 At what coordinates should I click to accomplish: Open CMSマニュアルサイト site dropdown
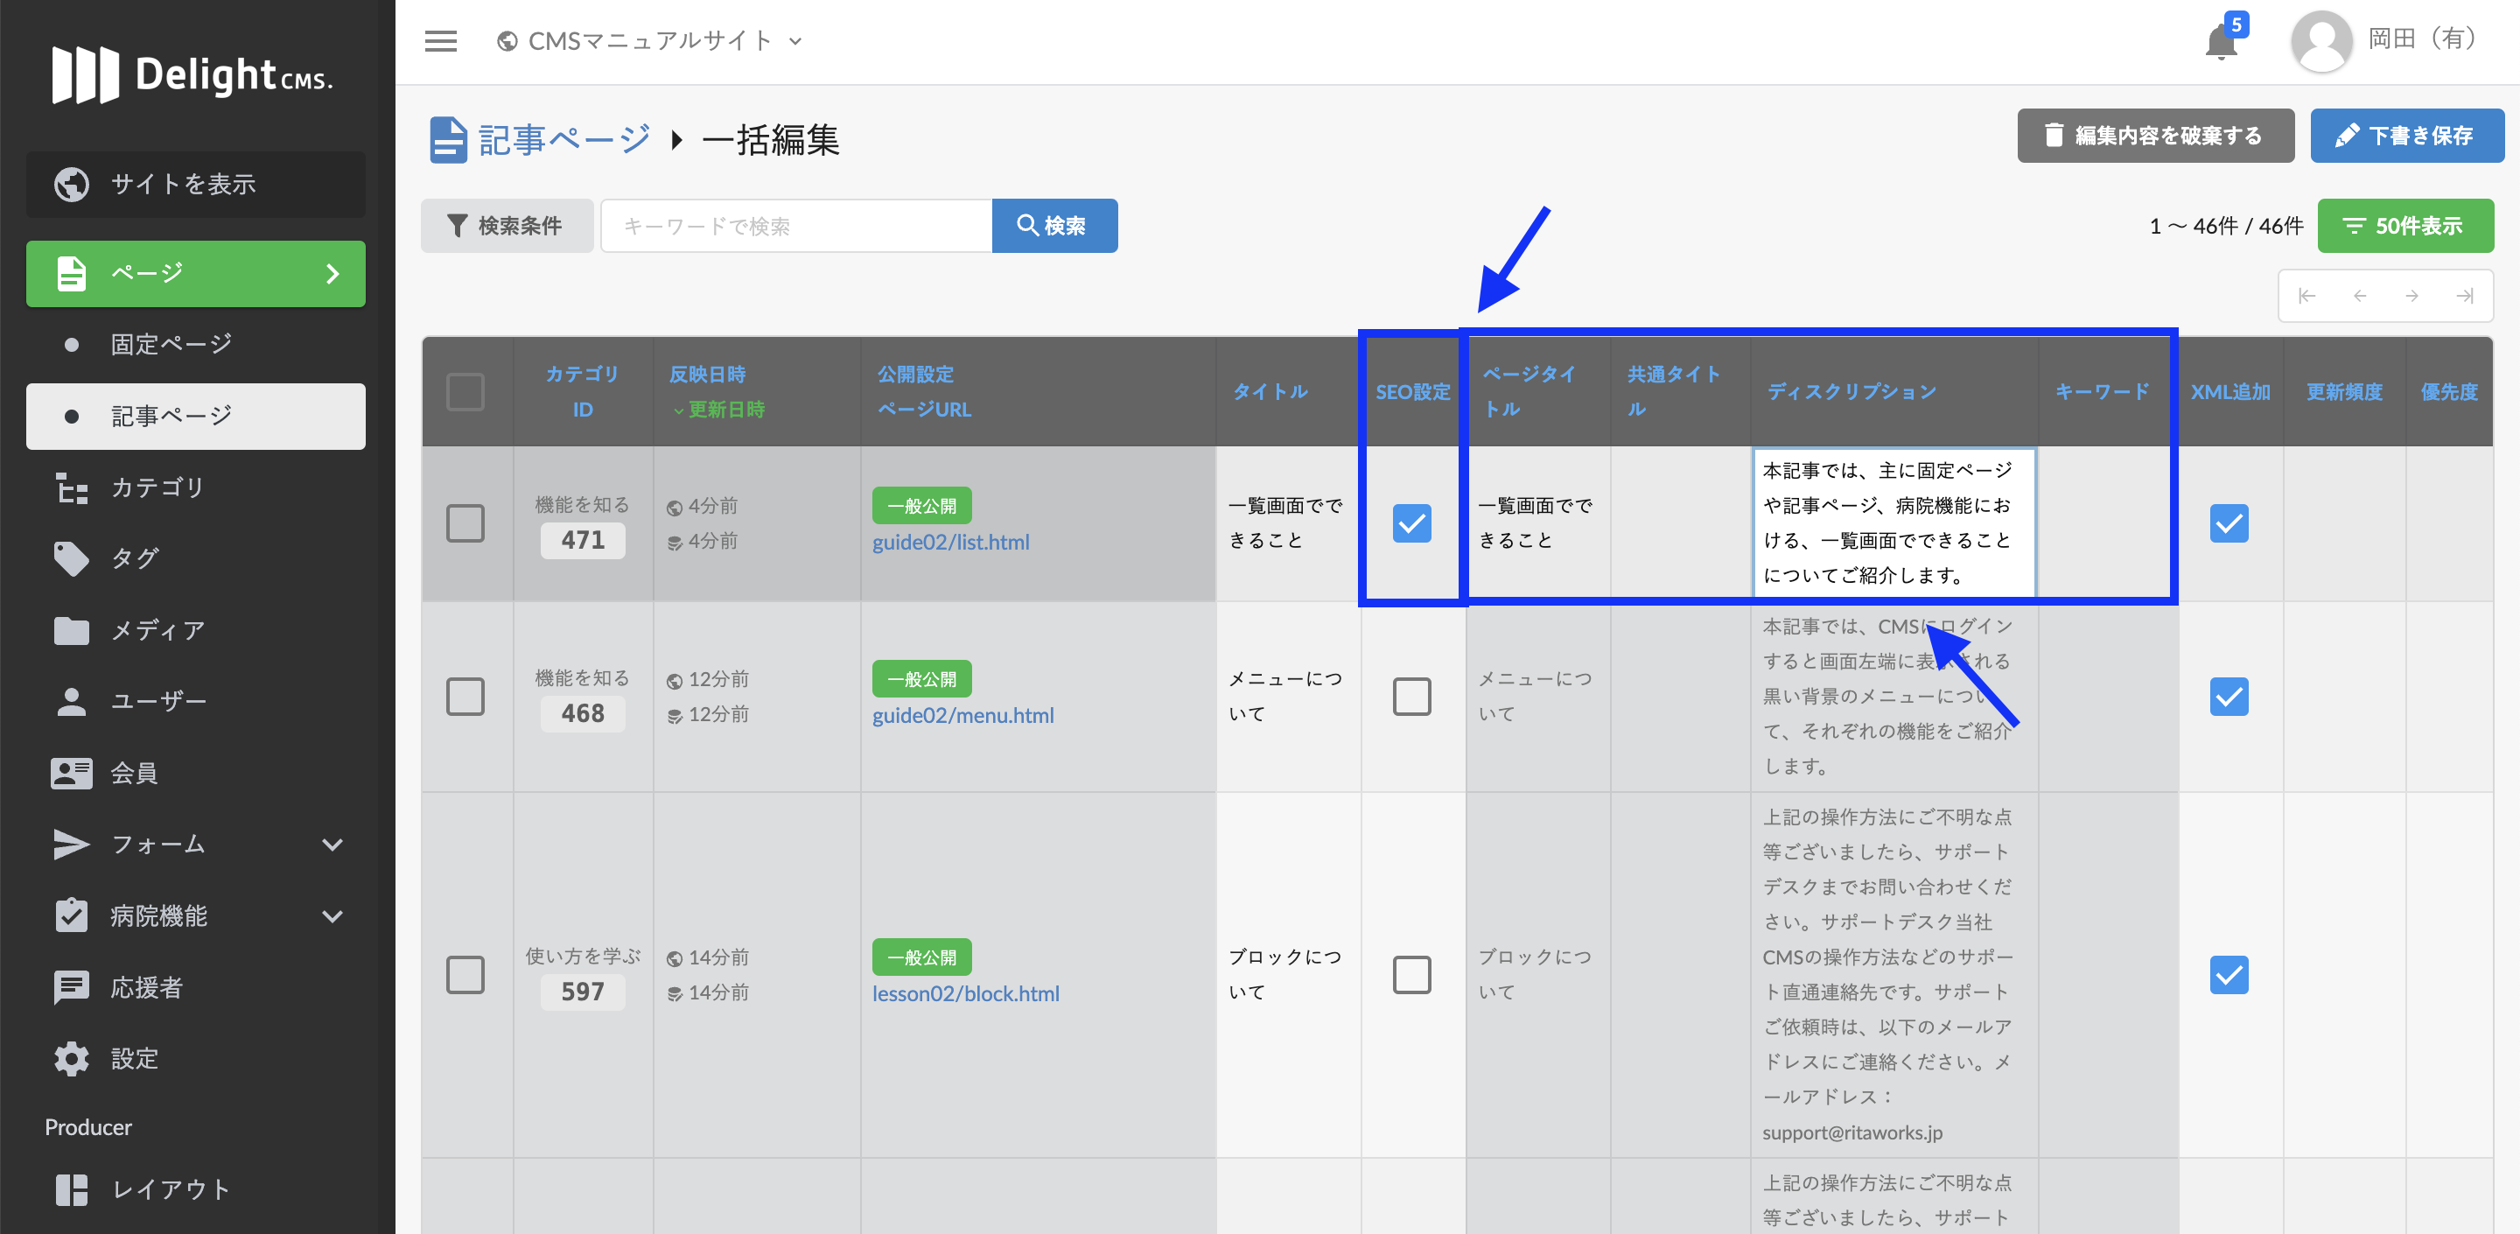650,41
